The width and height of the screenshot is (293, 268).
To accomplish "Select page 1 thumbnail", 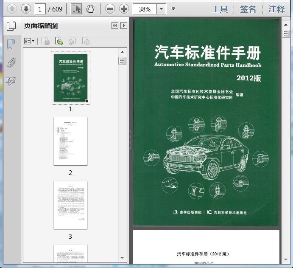I will tap(71, 78).
